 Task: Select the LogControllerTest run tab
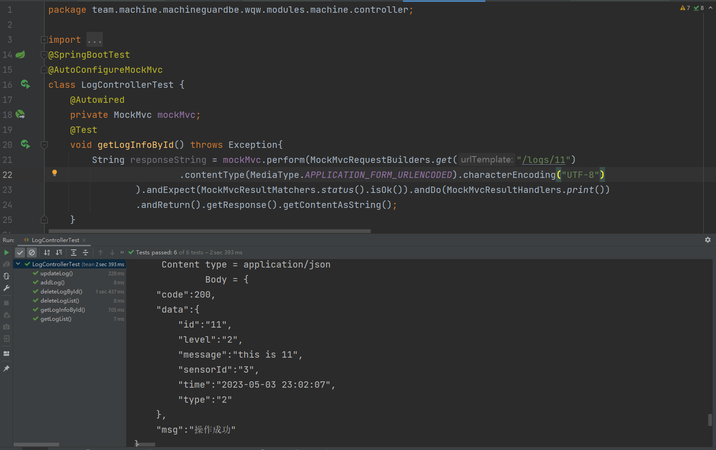(55, 240)
